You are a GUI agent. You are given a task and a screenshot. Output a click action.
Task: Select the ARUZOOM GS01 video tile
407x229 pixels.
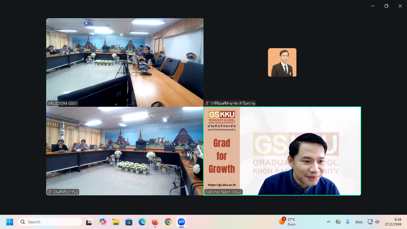pyautogui.click(x=125, y=62)
